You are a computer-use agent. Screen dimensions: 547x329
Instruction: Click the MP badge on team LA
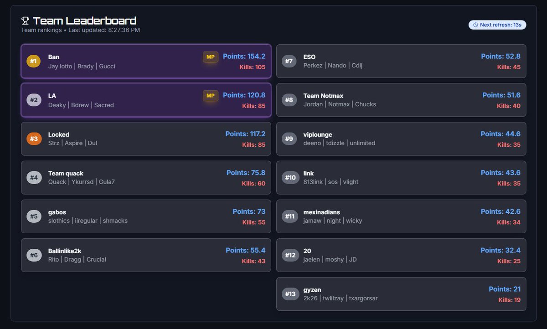211,96
